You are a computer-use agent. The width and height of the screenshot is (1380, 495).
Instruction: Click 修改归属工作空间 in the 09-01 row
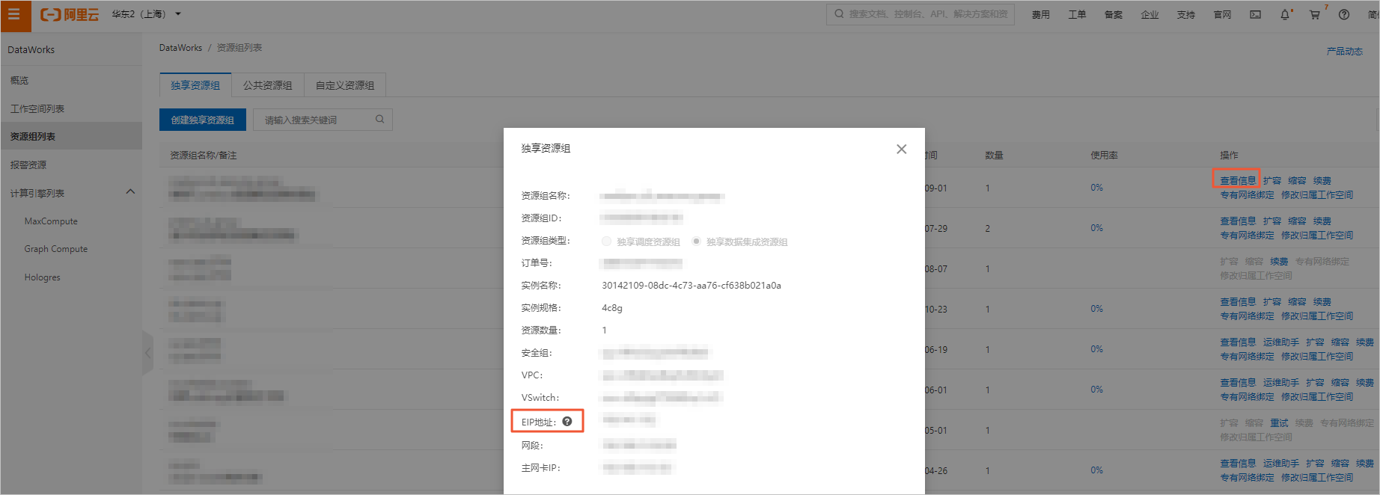[1317, 195]
